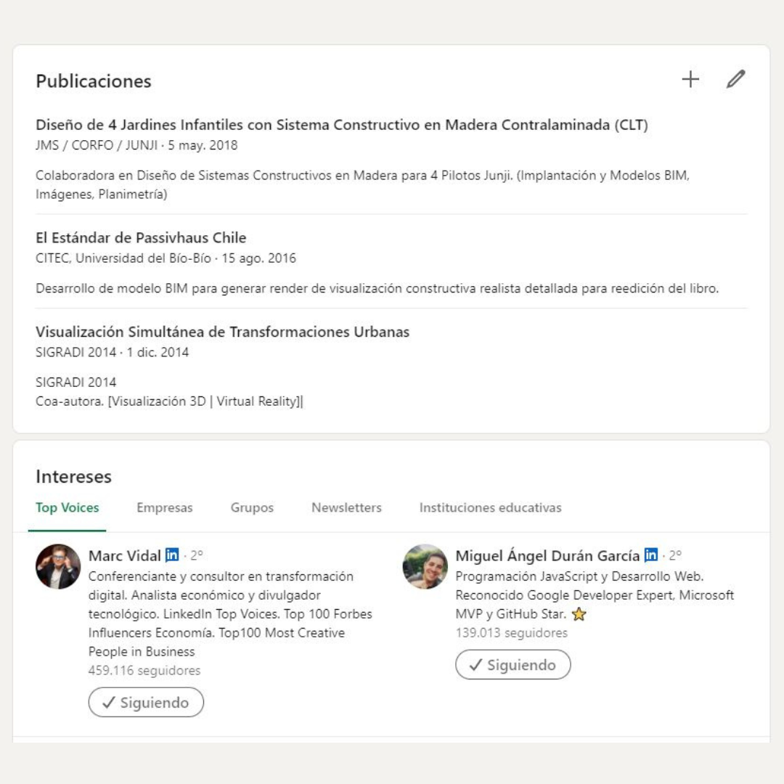Open the Newsletters tab
784x784 pixels.
click(x=346, y=507)
